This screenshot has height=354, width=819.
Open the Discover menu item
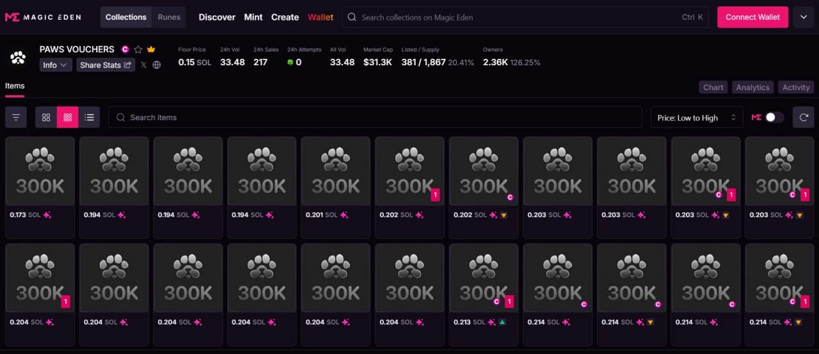point(217,17)
